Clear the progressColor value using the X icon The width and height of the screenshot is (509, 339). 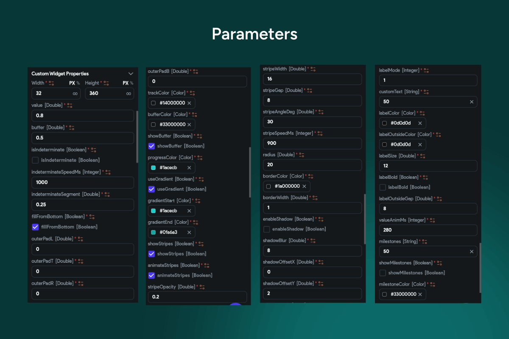pyautogui.click(x=189, y=168)
